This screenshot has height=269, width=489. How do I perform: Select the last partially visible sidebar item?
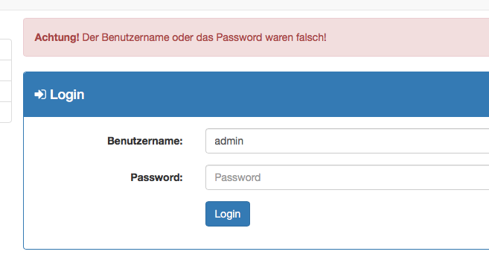pos(6,113)
